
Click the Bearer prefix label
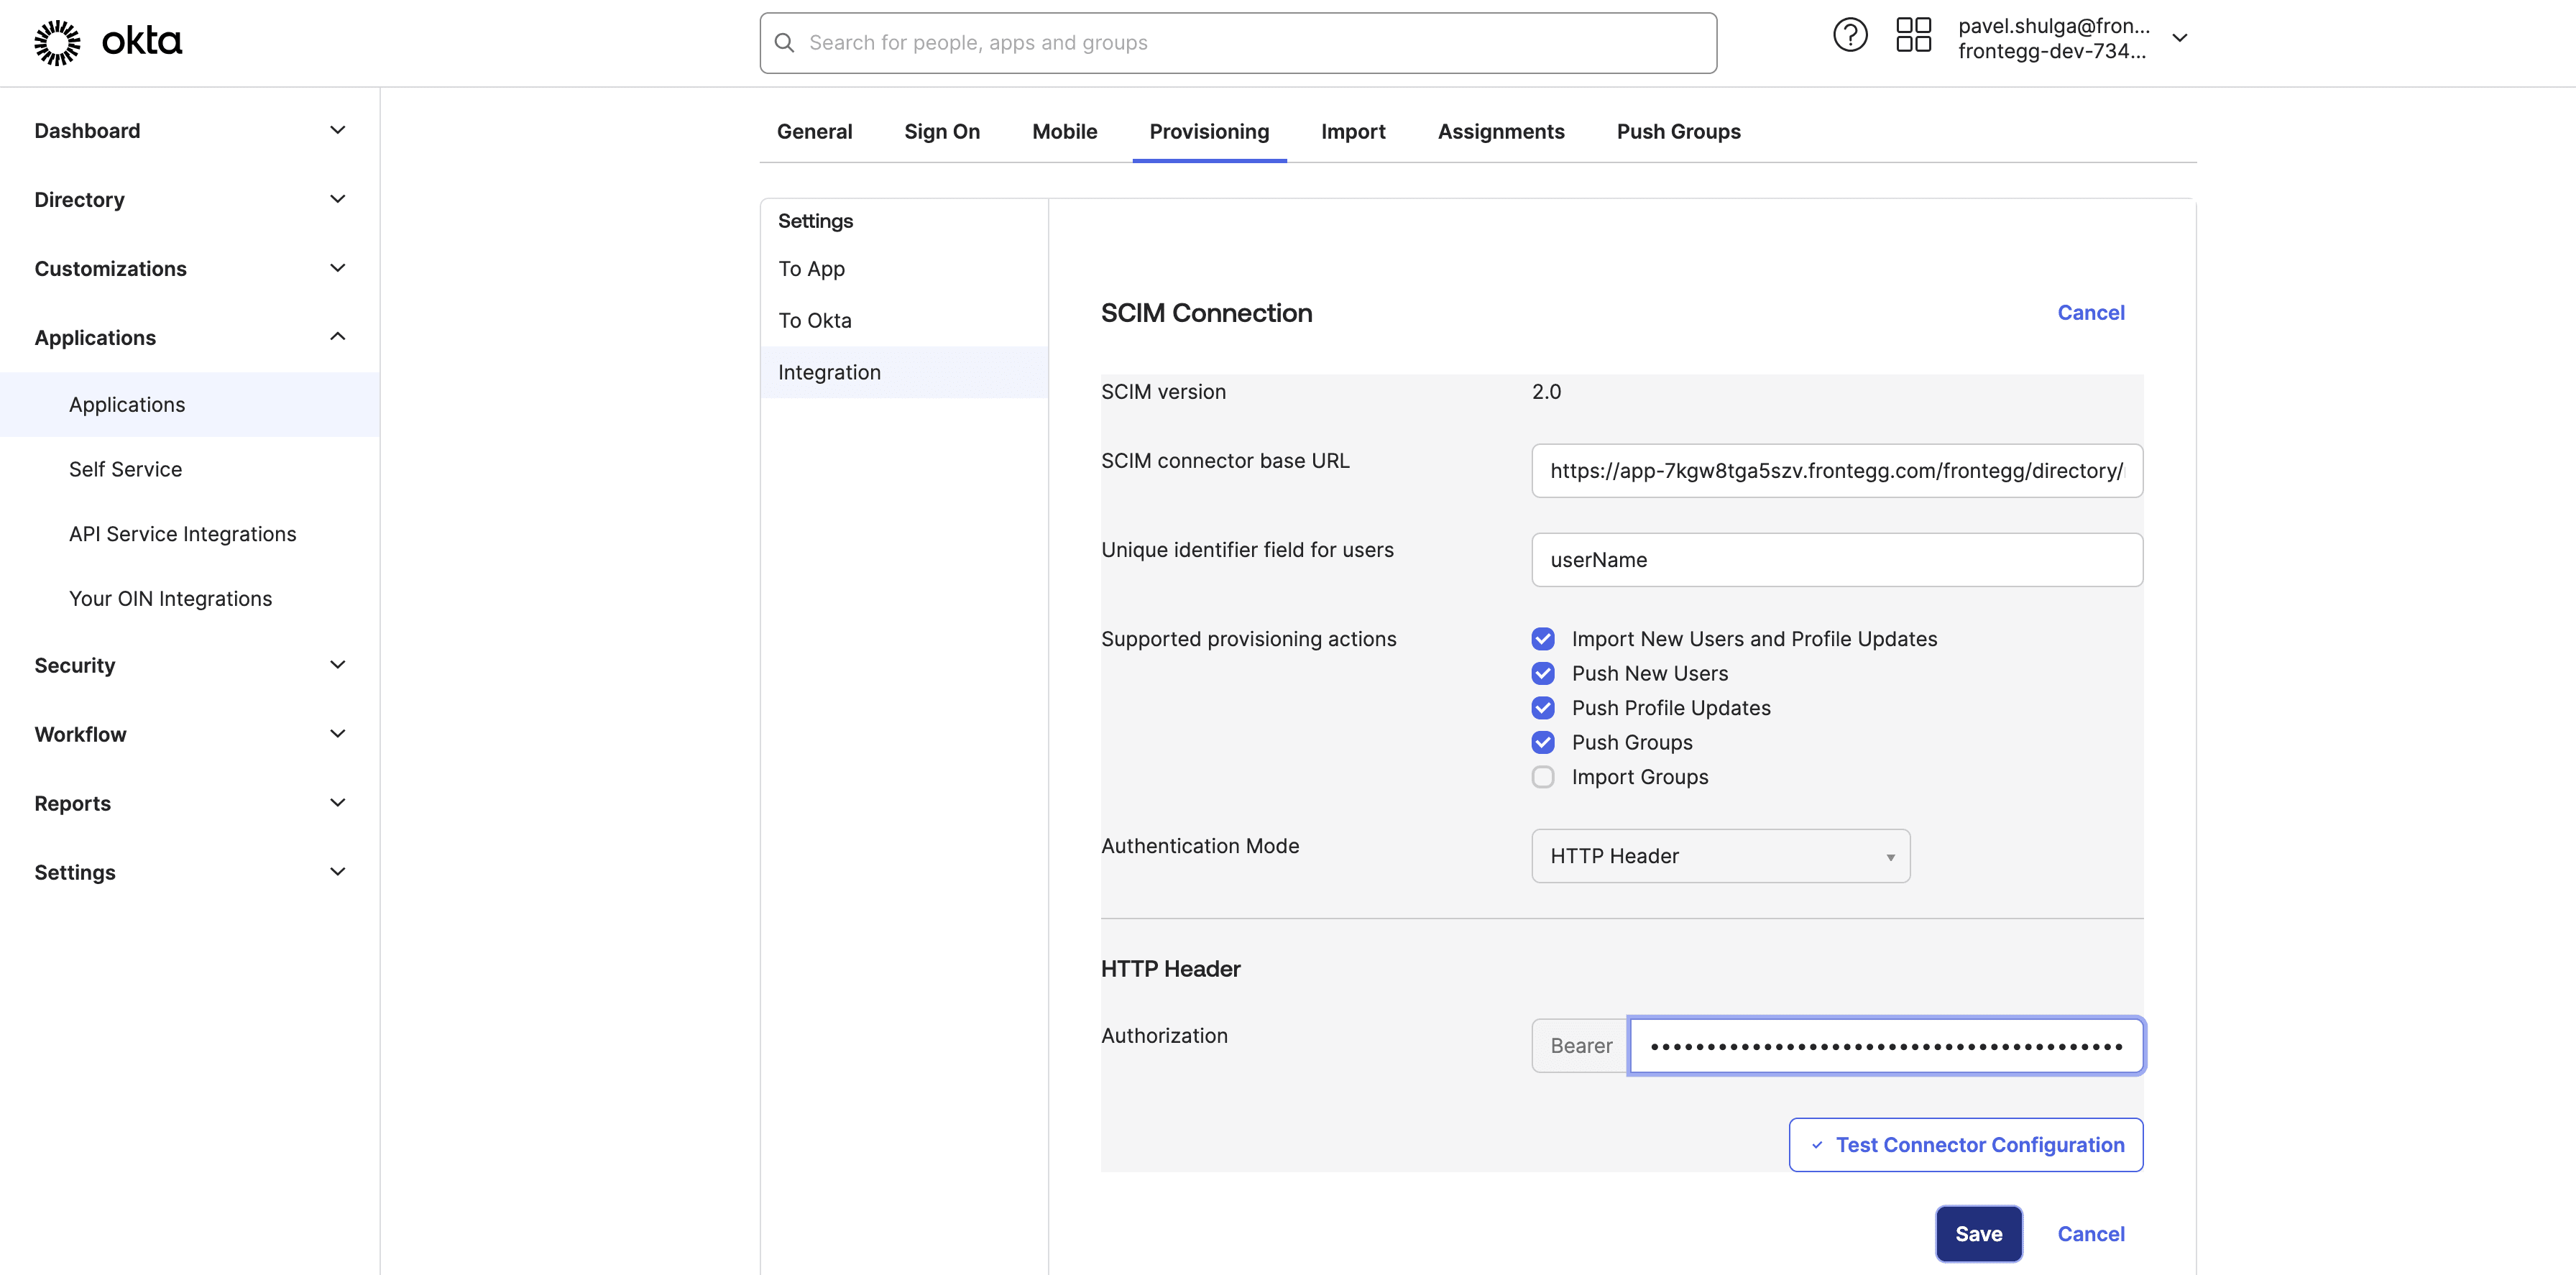click(x=1580, y=1046)
